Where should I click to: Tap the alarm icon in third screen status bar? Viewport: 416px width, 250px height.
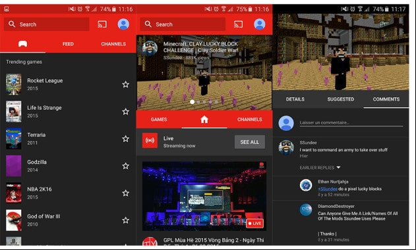coord(352,9)
